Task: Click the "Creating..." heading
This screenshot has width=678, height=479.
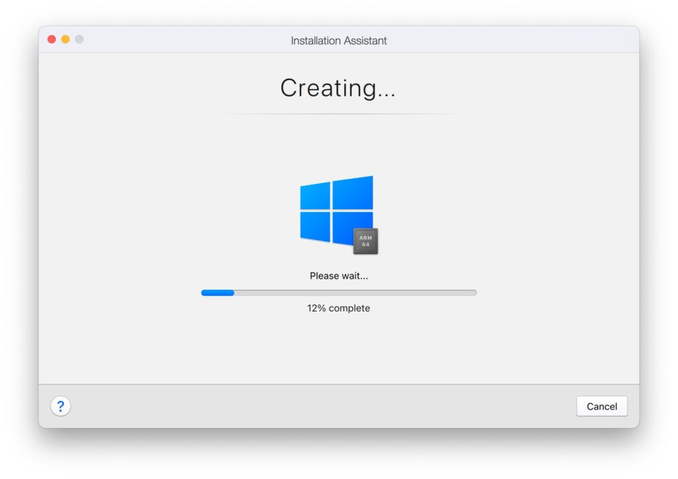Action: pos(338,88)
